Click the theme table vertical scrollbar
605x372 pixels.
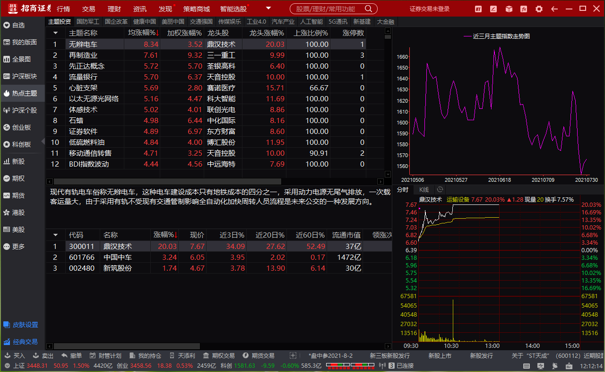388,36
